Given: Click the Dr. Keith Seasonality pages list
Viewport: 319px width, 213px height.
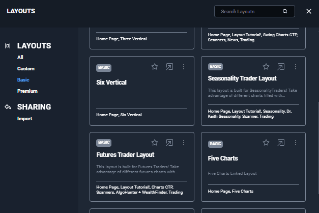Looking at the screenshot, I should click(250, 114).
